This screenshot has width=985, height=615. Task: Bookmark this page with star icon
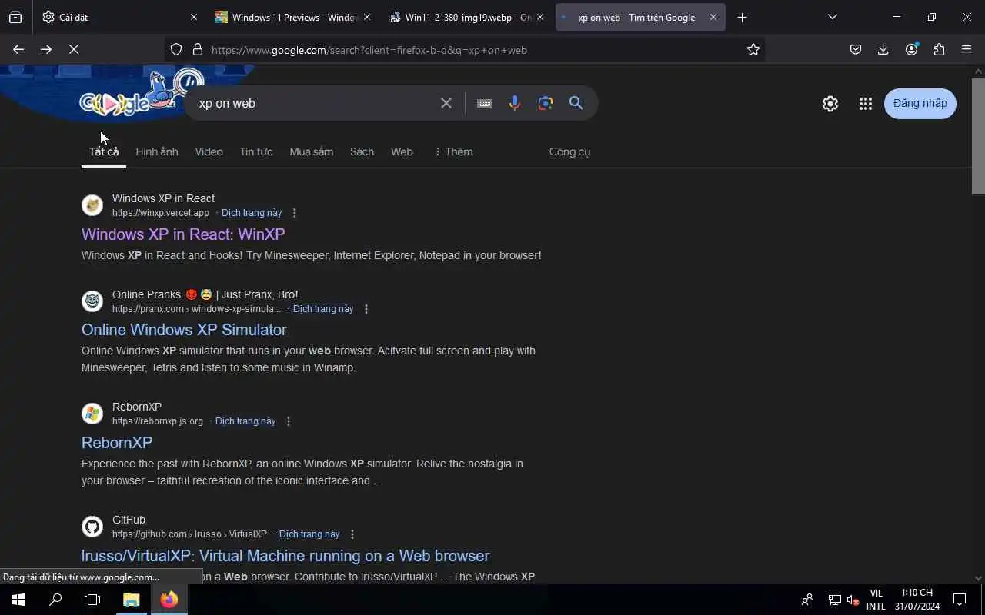point(753,49)
